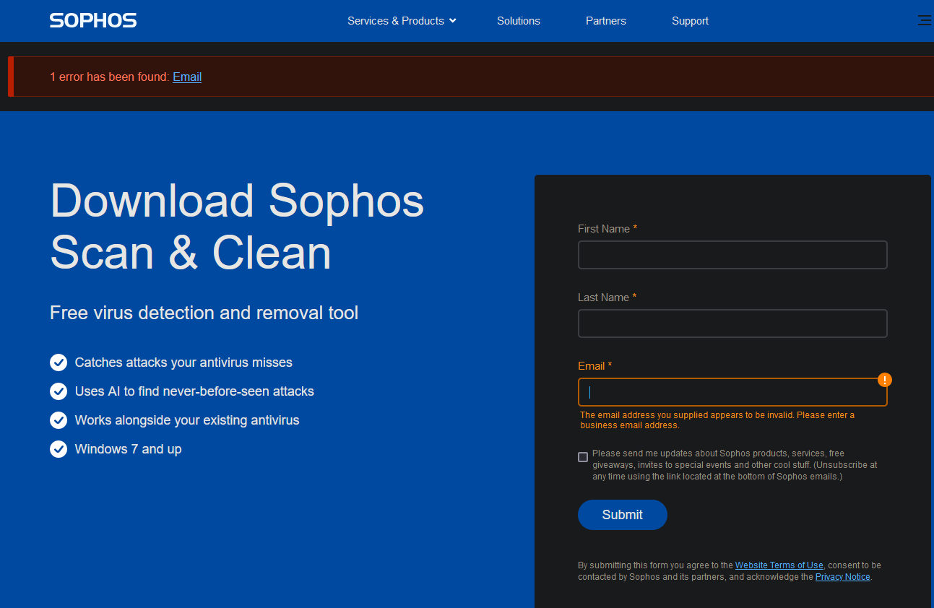Click 'Free virus detection and removal tool' text
This screenshot has width=934, height=608.
(204, 313)
